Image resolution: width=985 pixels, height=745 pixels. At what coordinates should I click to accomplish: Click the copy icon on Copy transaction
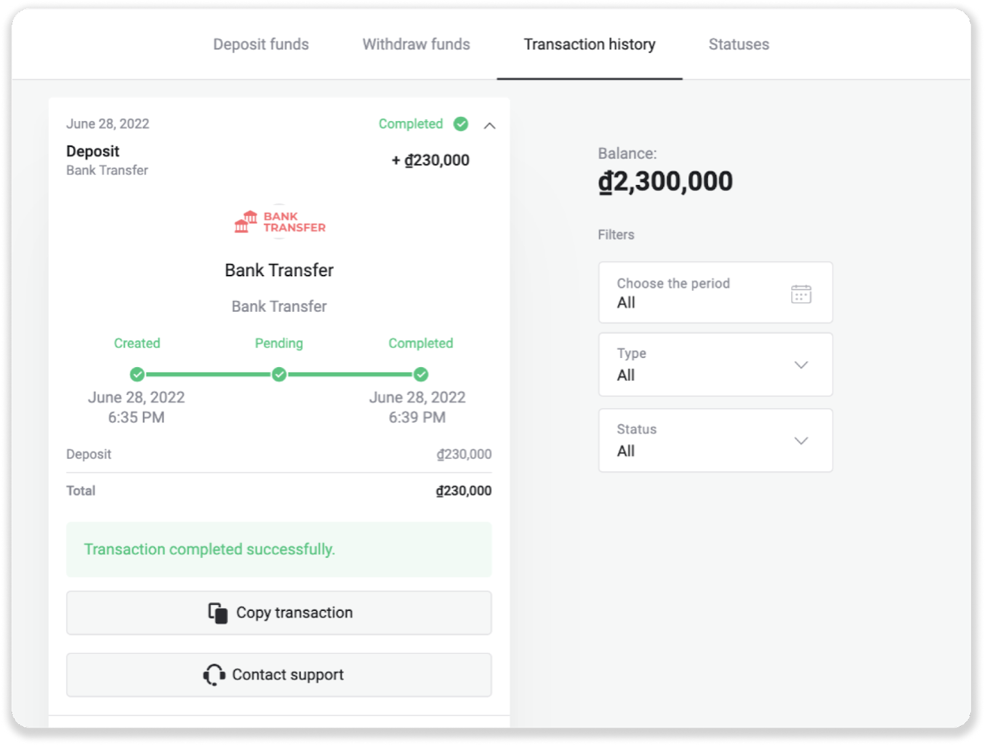tap(217, 613)
